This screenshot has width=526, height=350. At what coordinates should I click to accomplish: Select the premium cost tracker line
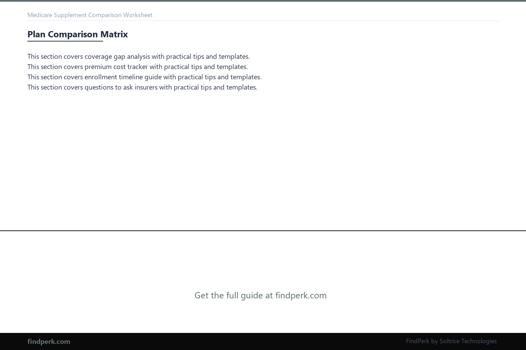coord(137,67)
